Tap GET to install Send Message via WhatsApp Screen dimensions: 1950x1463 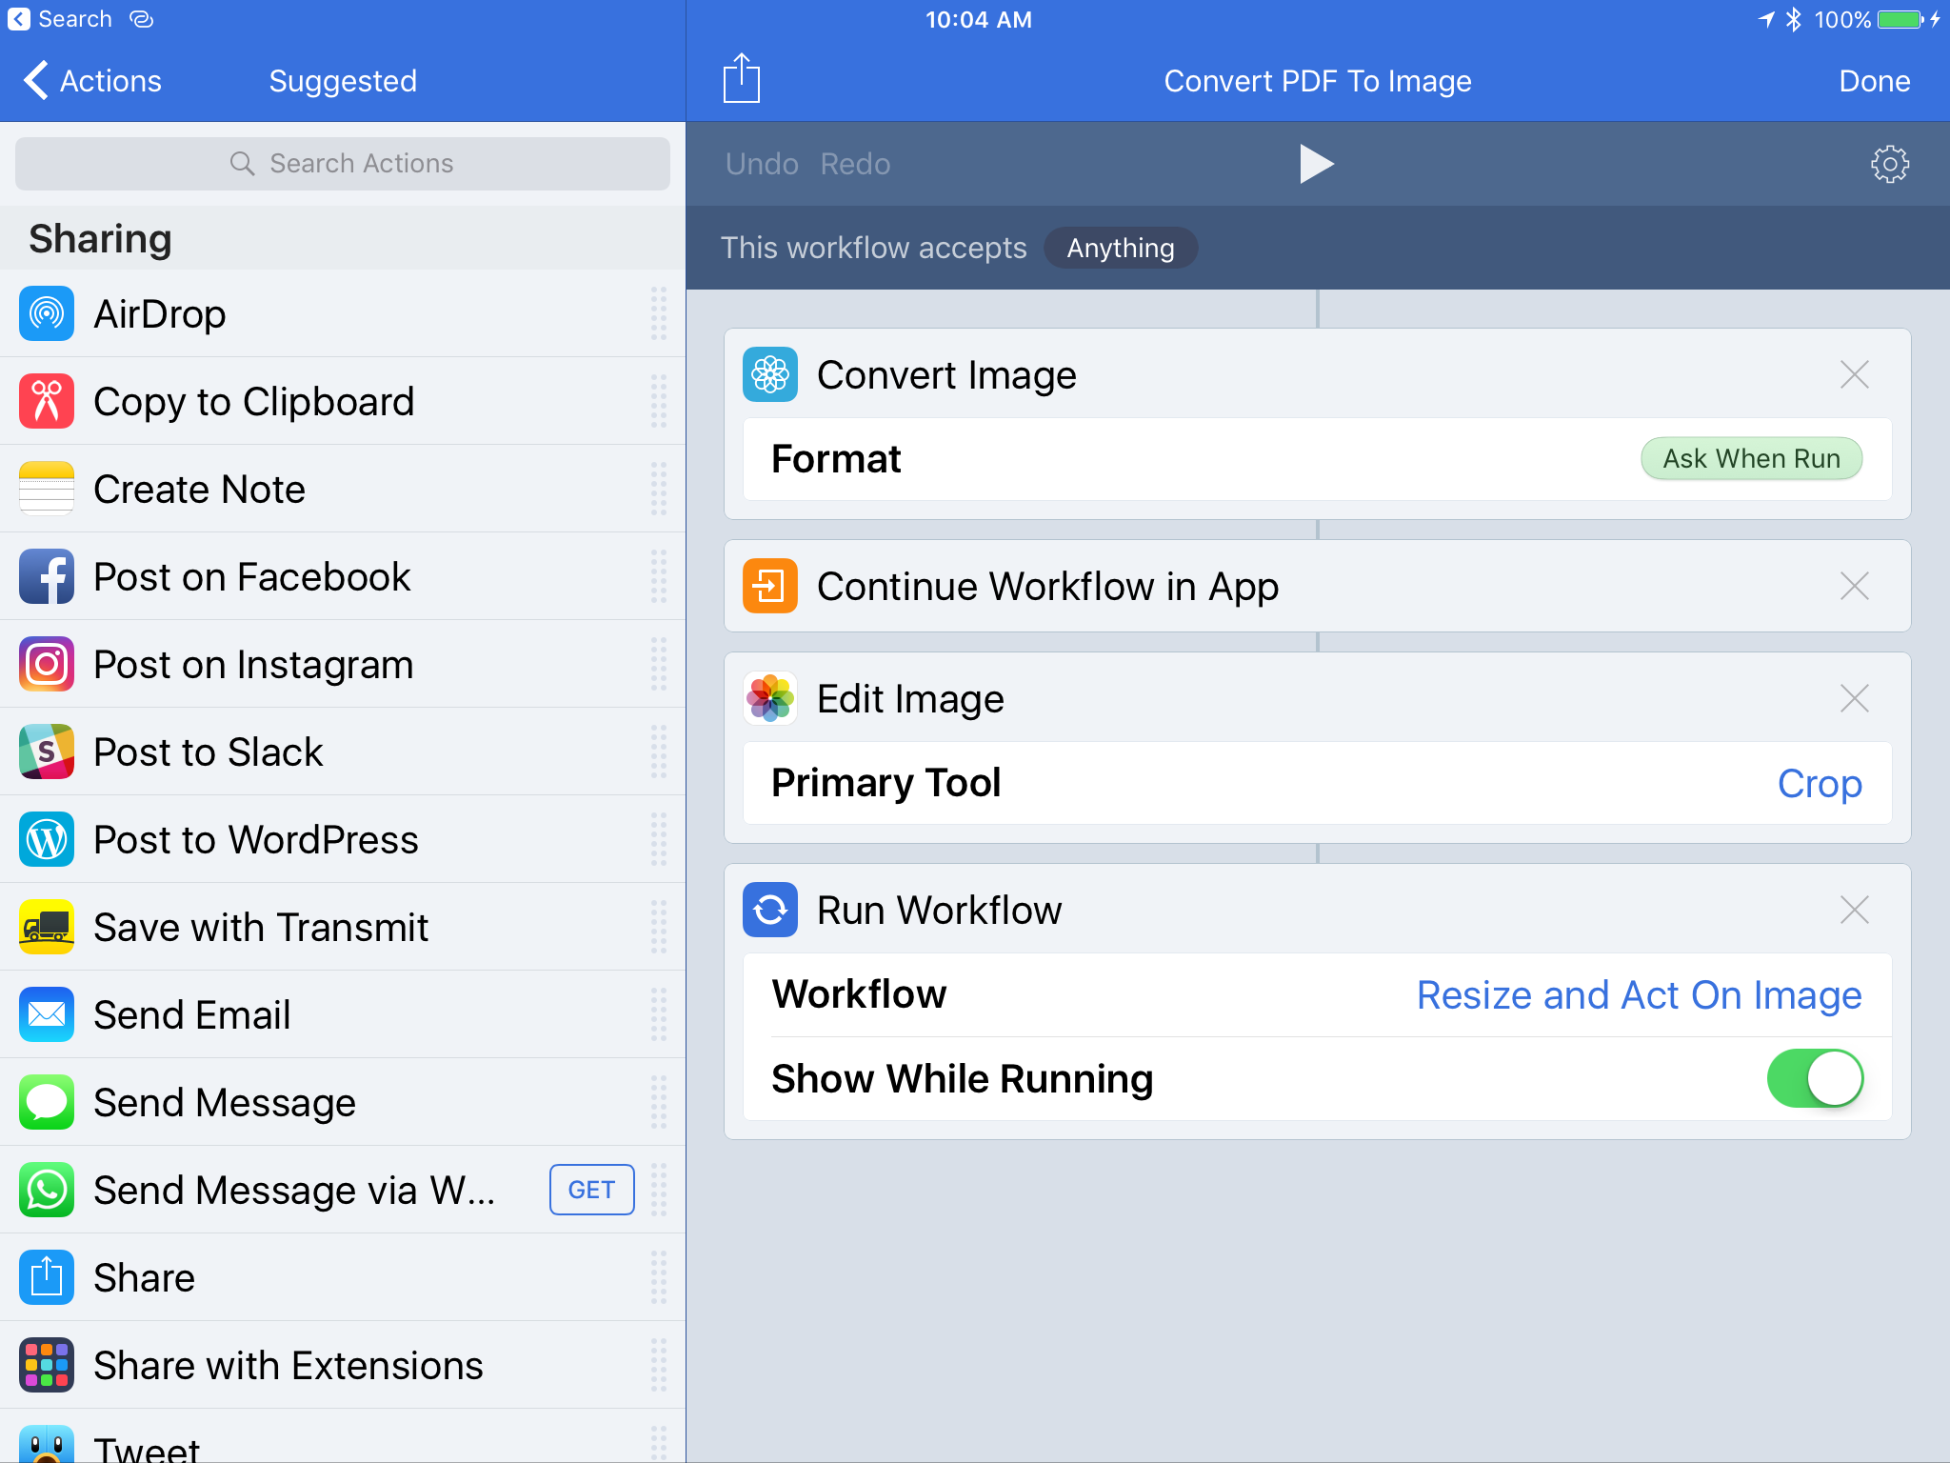(591, 1190)
